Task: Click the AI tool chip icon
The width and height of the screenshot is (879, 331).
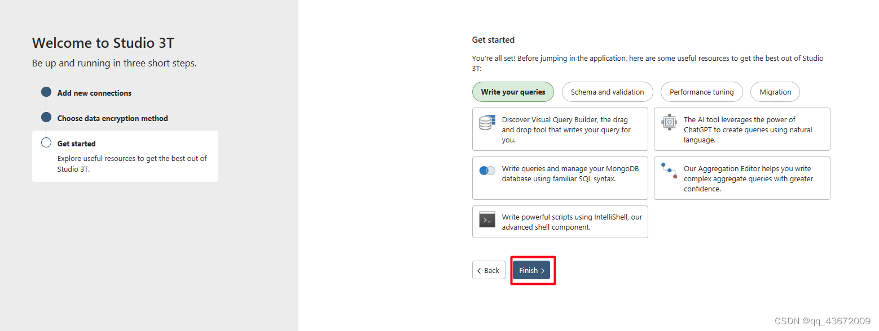Action: 669,122
